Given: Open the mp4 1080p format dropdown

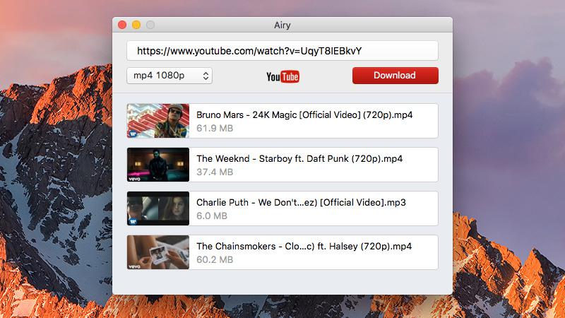Looking at the screenshot, I should point(169,76).
